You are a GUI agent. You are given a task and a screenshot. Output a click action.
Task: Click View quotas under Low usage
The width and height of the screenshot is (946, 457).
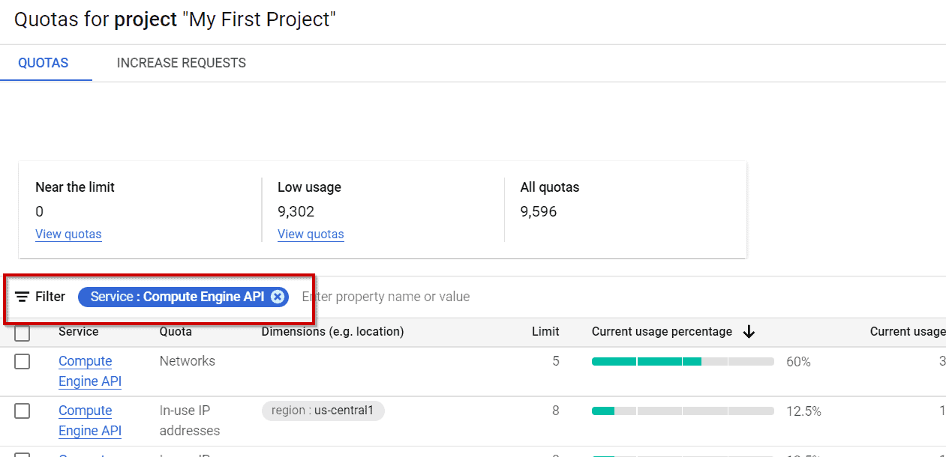click(x=311, y=234)
